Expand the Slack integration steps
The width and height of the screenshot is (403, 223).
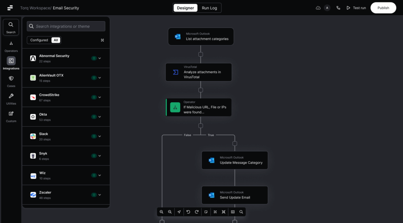[x=100, y=136]
